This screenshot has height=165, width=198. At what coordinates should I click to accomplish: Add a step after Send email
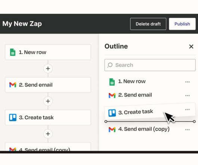(48, 101)
